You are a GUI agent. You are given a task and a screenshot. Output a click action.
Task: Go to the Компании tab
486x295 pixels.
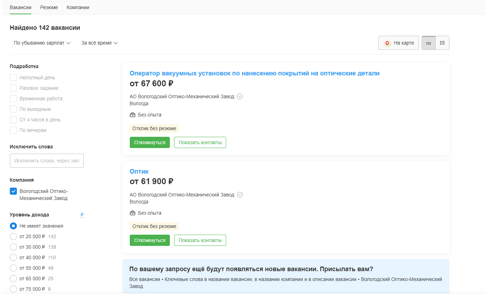point(78,7)
